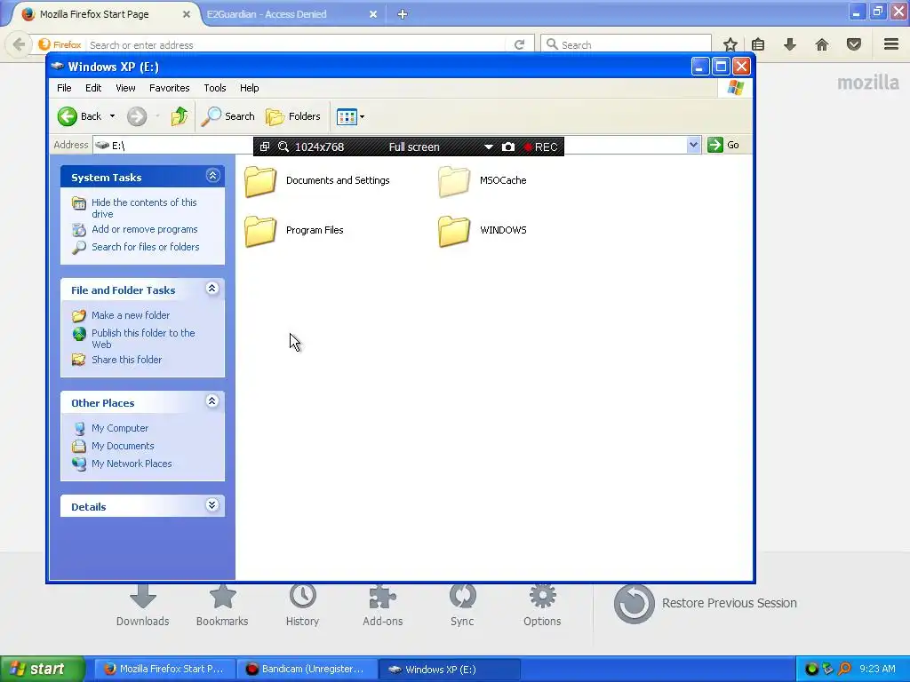Collapse the System Tasks panel

(213, 176)
